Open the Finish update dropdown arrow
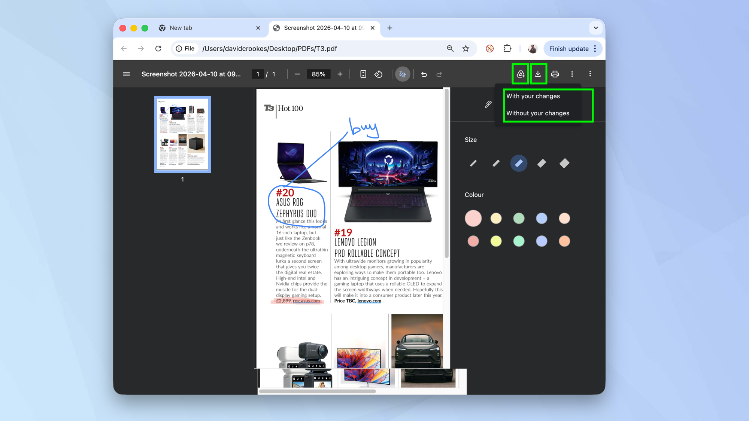This screenshot has width=749, height=421. (595, 48)
